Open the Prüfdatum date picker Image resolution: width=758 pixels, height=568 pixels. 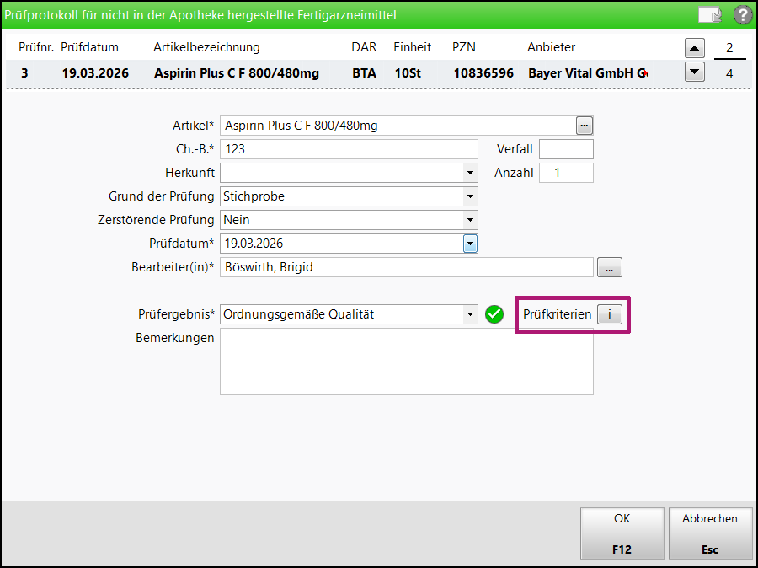[x=470, y=244]
